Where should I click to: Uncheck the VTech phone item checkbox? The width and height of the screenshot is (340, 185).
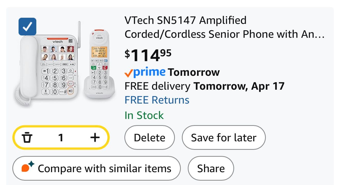tap(27, 27)
